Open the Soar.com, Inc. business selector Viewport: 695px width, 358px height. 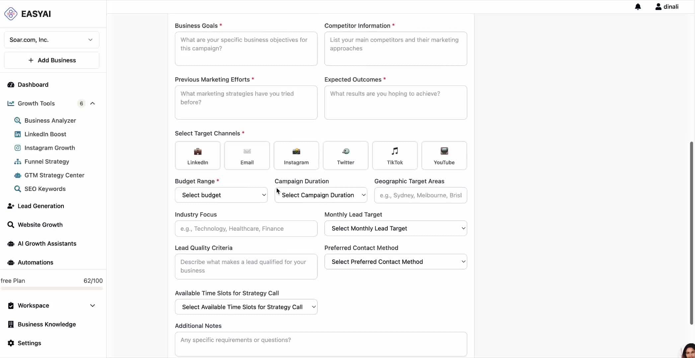tap(51, 40)
